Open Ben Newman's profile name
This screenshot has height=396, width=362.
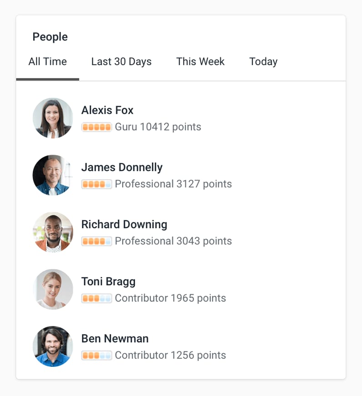[x=115, y=338]
